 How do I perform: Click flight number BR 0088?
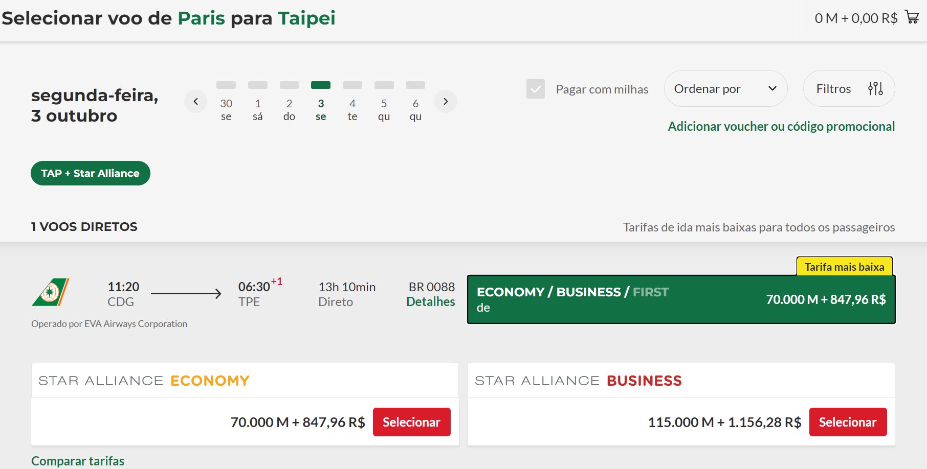click(431, 287)
